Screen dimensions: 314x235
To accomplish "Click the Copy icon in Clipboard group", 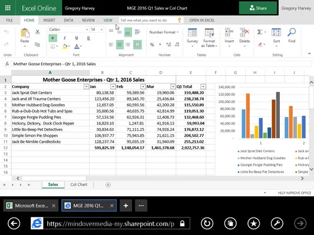I will [38, 45].
